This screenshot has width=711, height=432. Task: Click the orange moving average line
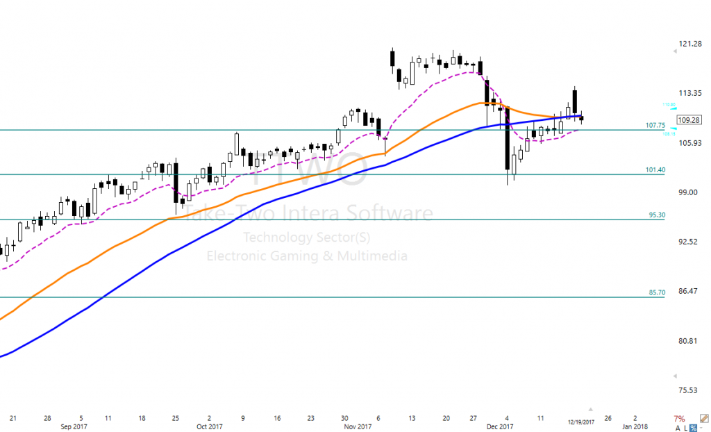coord(243,197)
